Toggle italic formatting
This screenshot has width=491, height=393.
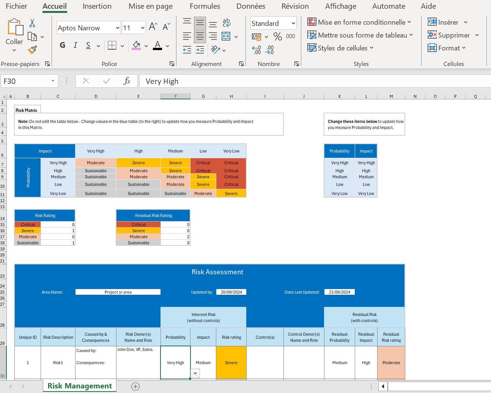(x=75, y=45)
